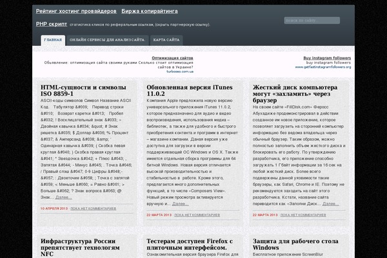Open the HTML-сущности и символы ISO 8859-1 article
The height and width of the screenshot is (258, 387).
(83, 90)
